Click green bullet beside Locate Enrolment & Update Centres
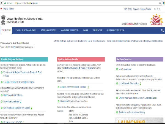The height and width of the screenshot is (124, 165). pyautogui.click(x=2, y=82)
